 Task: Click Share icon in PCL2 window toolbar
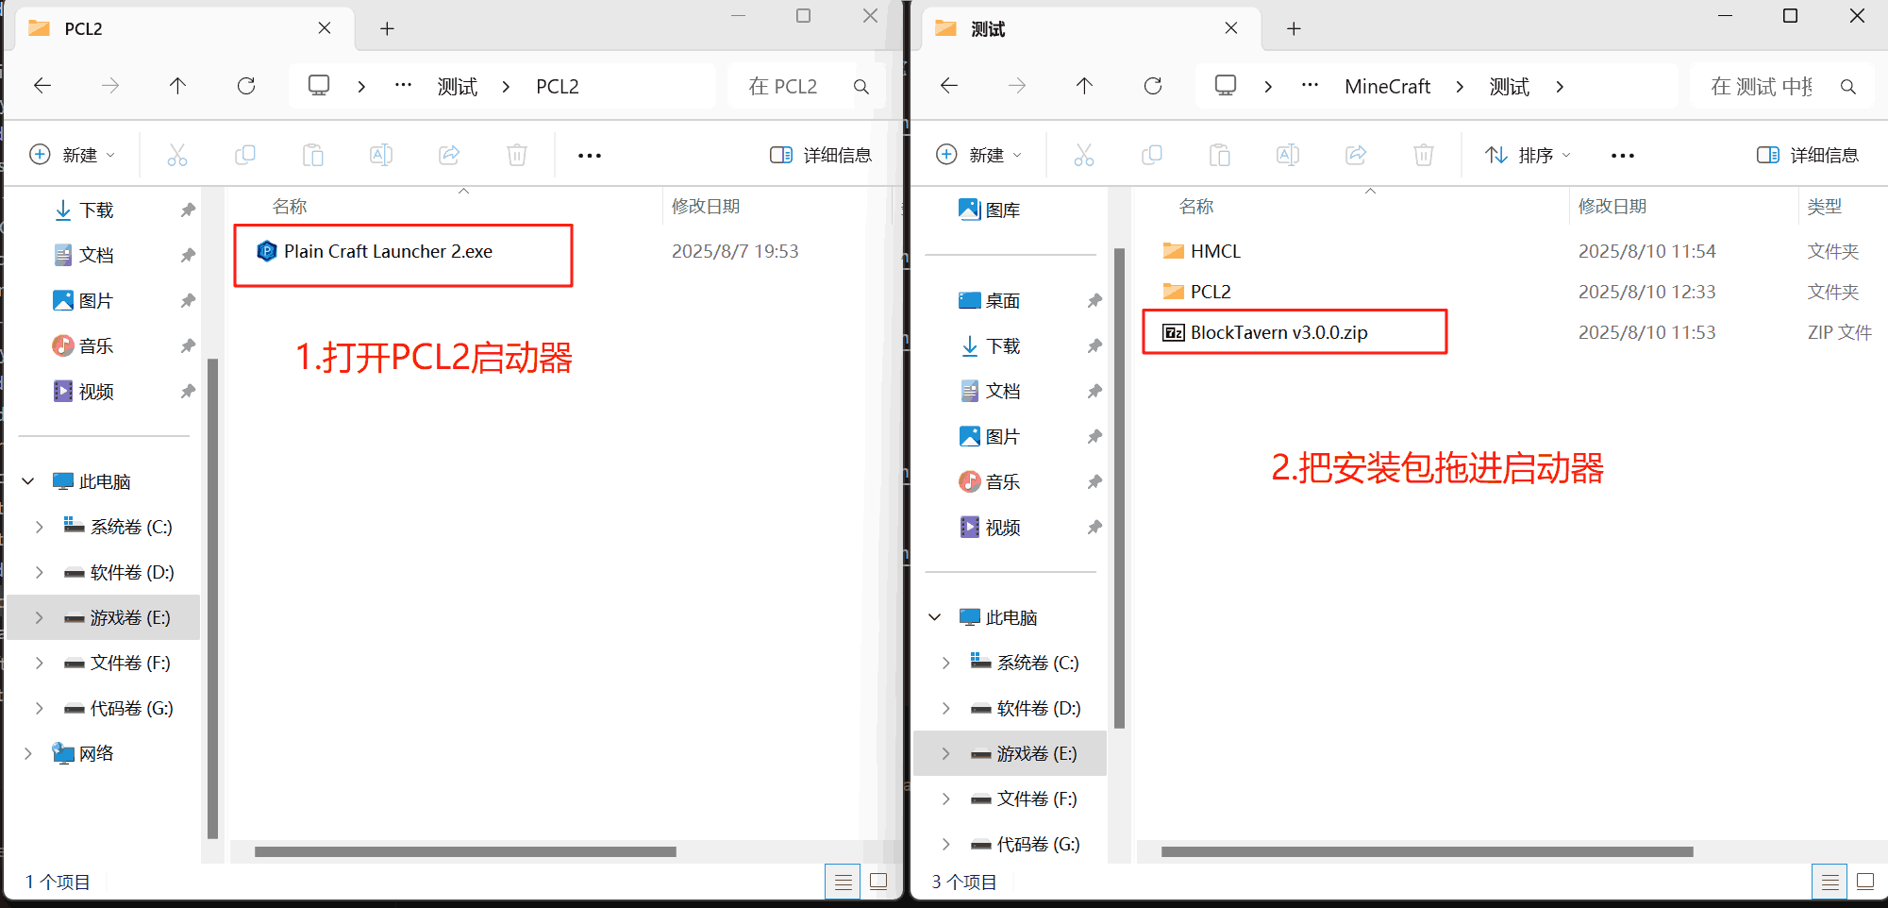(x=449, y=155)
